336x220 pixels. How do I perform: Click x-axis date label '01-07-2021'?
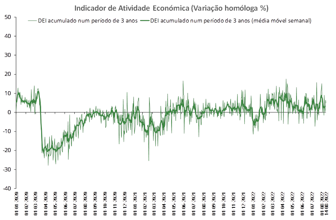point(194,203)
